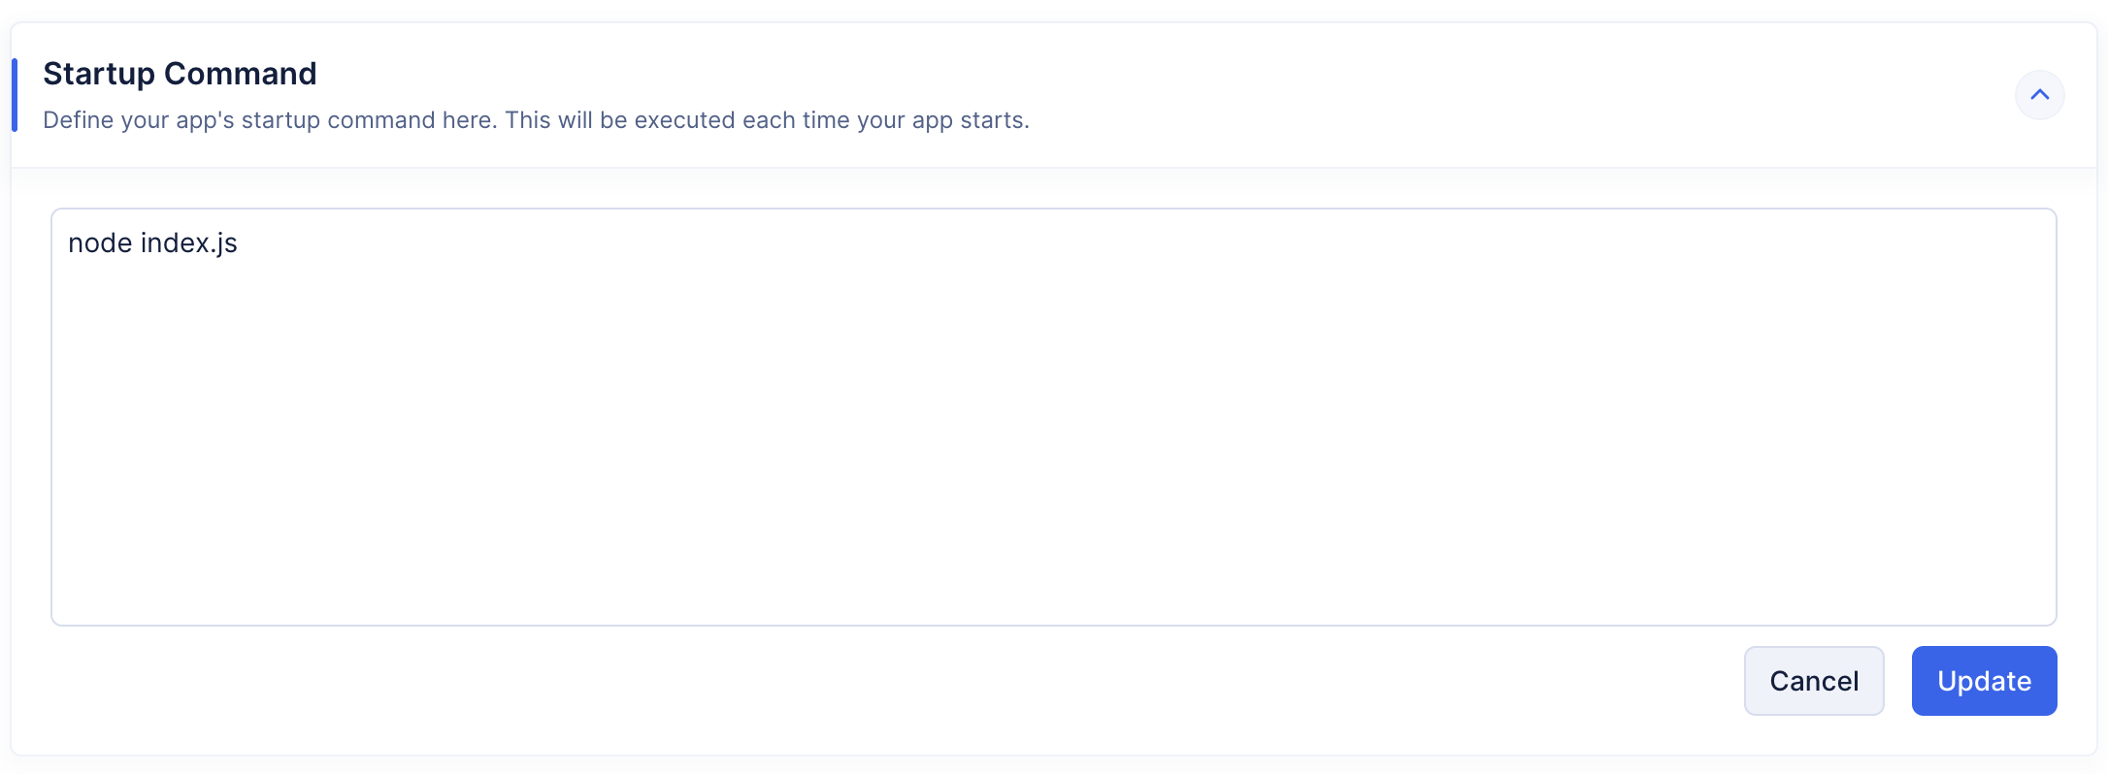This screenshot has width=2108, height=774.
Task: Cancel the startup command edit
Action: click(1813, 681)
